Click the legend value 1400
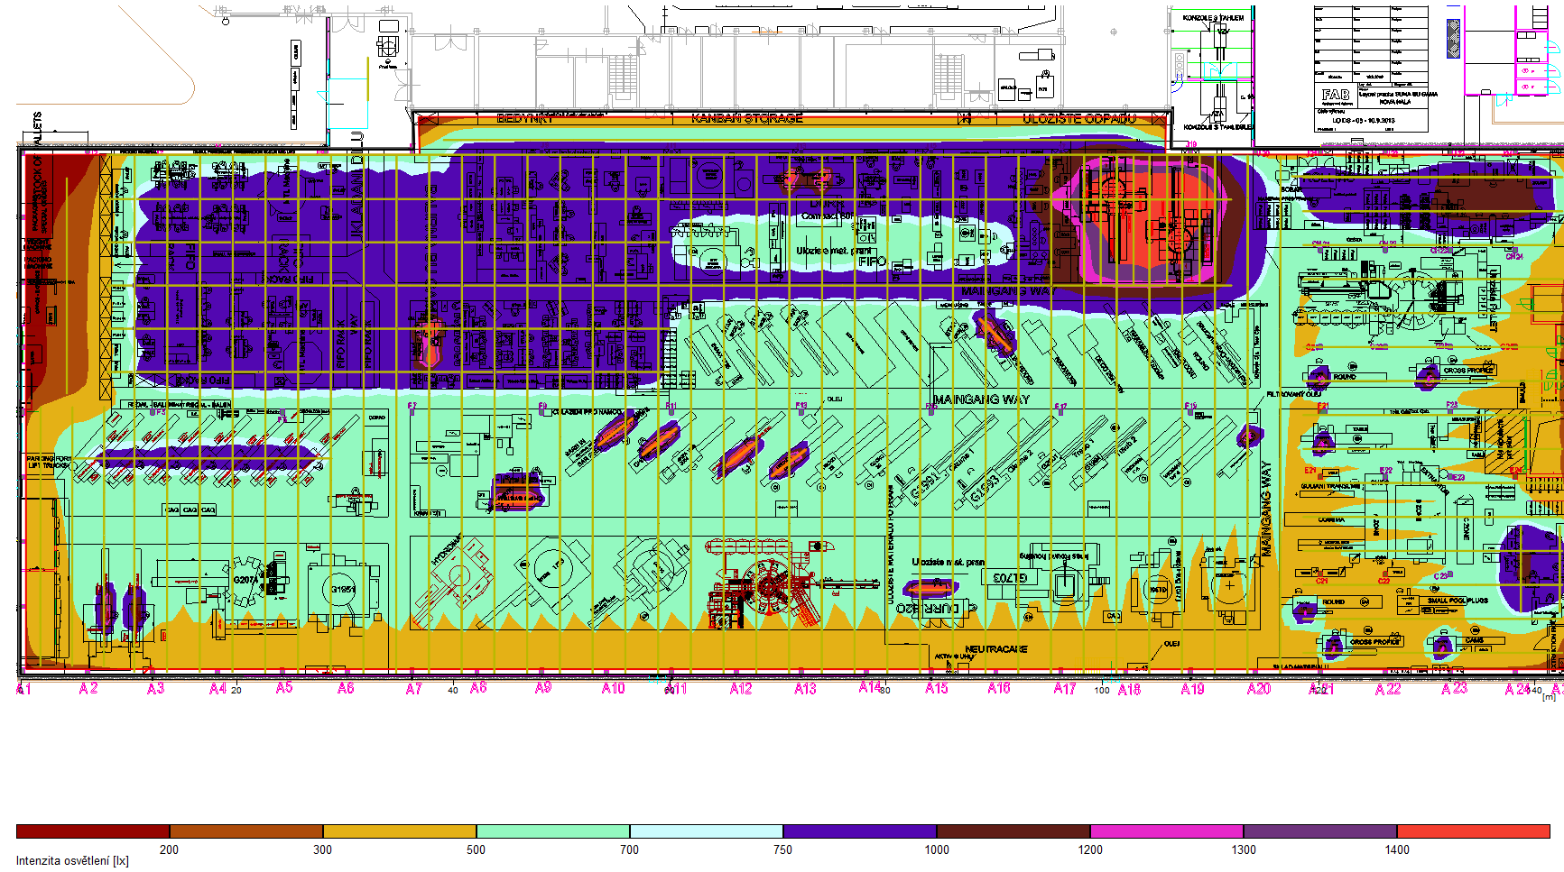The image size is (1564, 872). point(1397,849)
